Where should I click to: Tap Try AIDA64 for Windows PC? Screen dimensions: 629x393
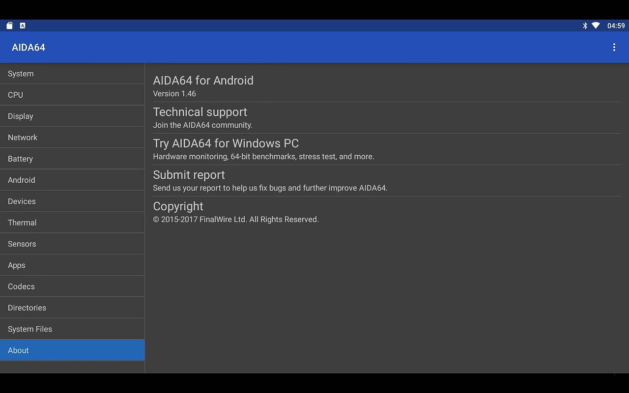click(387, 149)
